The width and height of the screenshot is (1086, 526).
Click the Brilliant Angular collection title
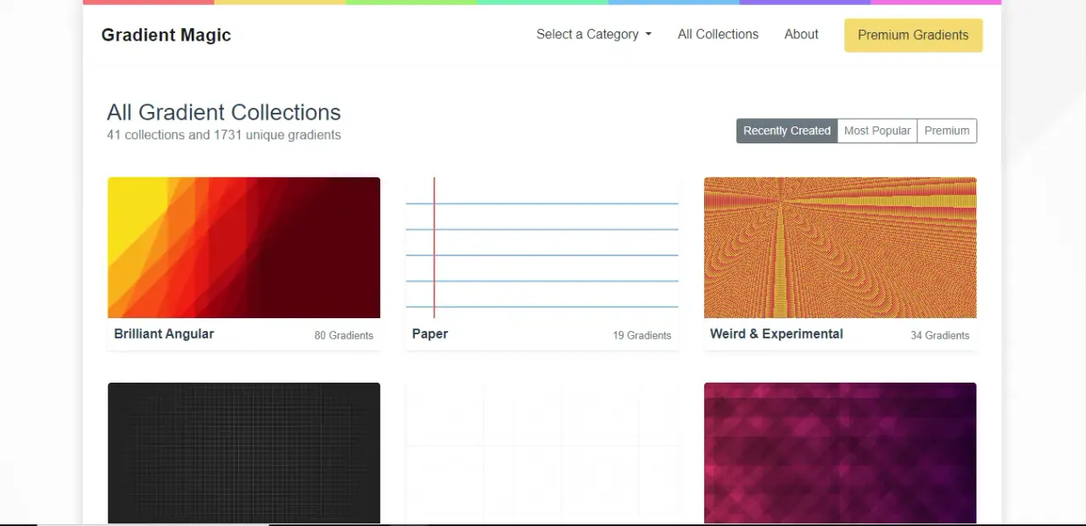coord(164,334)
